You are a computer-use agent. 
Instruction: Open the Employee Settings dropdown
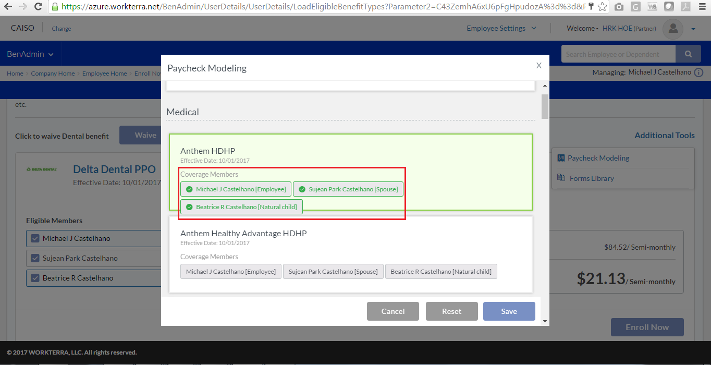[x=501, y=29]
